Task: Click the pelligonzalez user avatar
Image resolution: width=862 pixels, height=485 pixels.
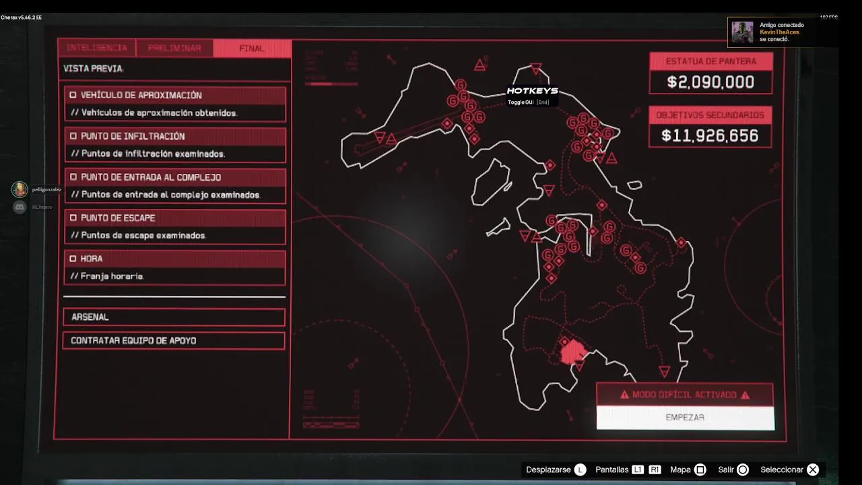Action: coord(20,189)
